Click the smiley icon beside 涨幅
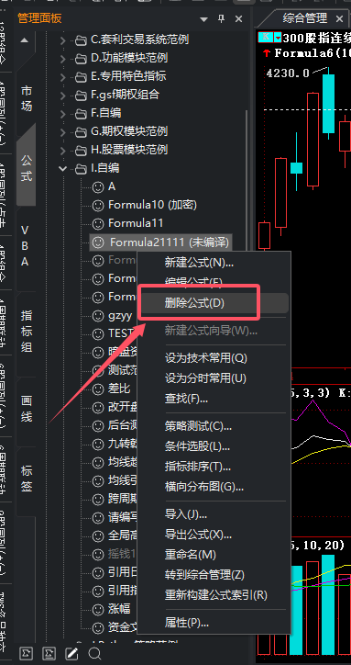The width and height of the screenshot is (351, 665). (x=98, y=609)
